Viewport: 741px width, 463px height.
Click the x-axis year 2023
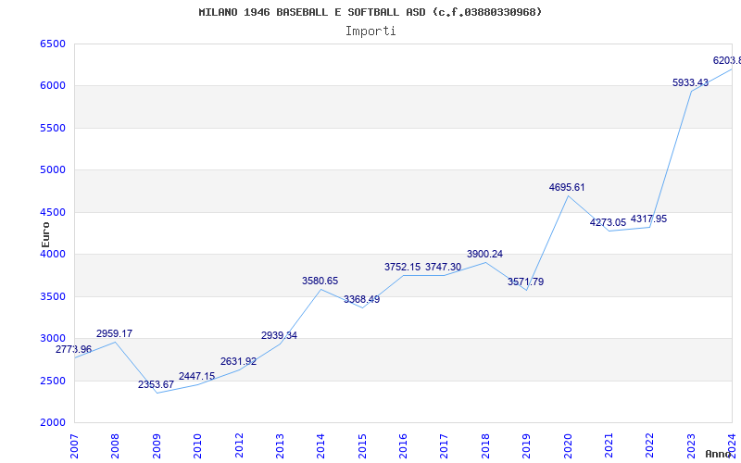[691, 445]
